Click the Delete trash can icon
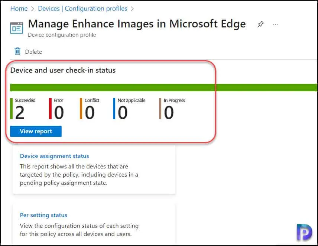318x246 pixels. point(17,51)
